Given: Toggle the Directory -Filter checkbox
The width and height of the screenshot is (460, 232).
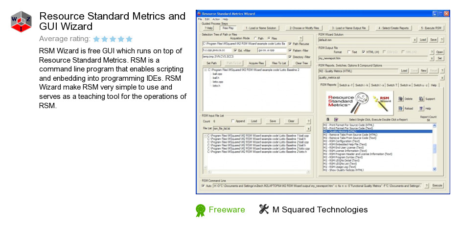Looking at the screenshot, I should click(x=290, y=57).
